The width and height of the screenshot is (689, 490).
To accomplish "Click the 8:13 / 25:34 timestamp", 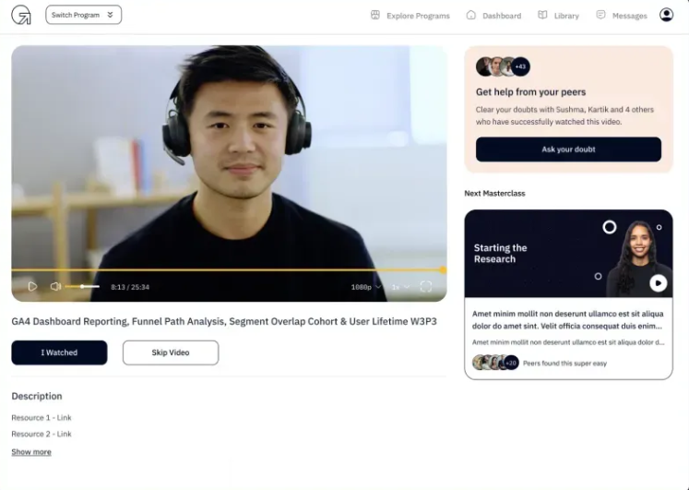I will (x=130, y=287).
